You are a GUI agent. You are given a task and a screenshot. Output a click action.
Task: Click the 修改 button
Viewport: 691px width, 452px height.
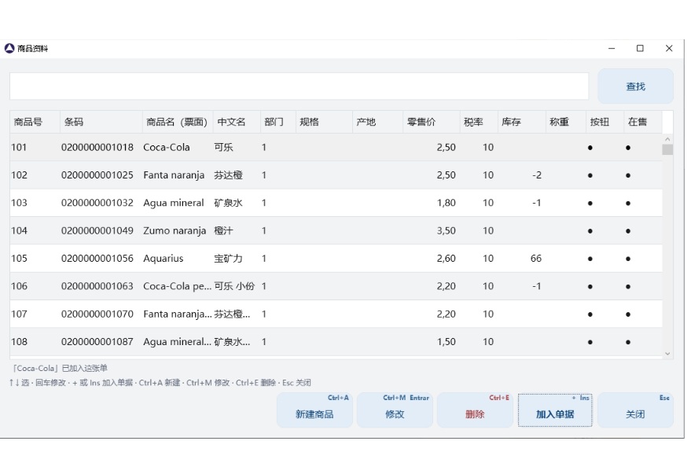click(x=395, y=410)
